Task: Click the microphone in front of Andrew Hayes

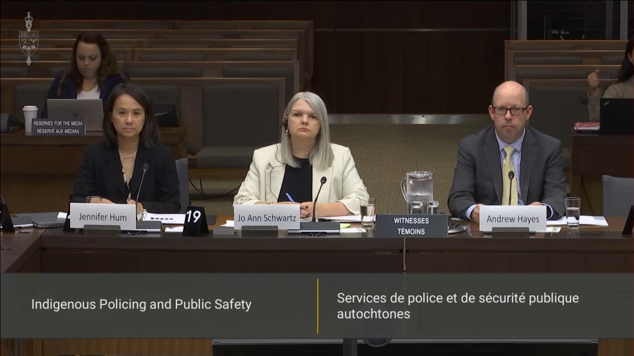Action: pos(511,188)
